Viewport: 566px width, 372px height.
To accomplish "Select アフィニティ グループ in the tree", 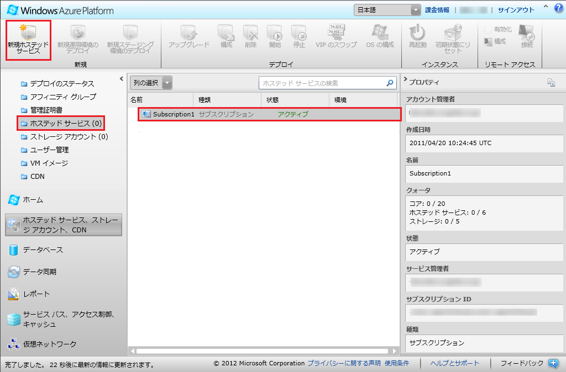I will coord(59,97).
